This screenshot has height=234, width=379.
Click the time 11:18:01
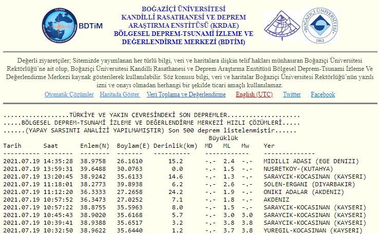pos(58,185)
